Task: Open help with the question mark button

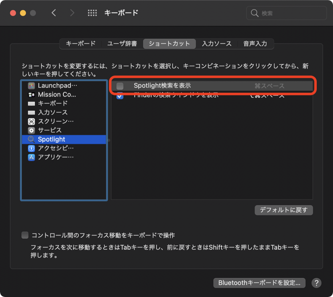Action: point(316,283)
